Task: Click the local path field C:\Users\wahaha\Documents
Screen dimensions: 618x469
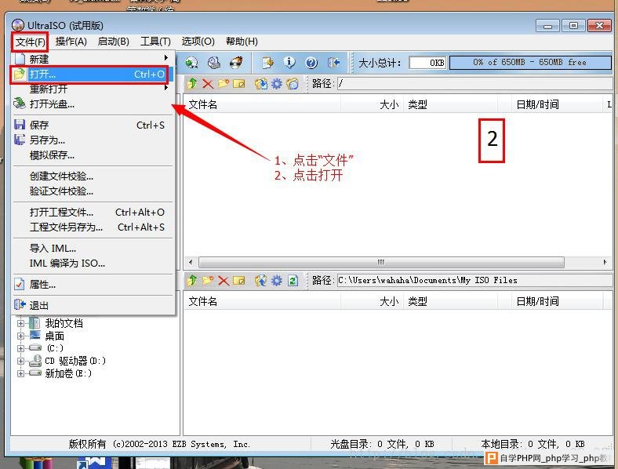Action: pyautogui.click(x=474, y=281)
